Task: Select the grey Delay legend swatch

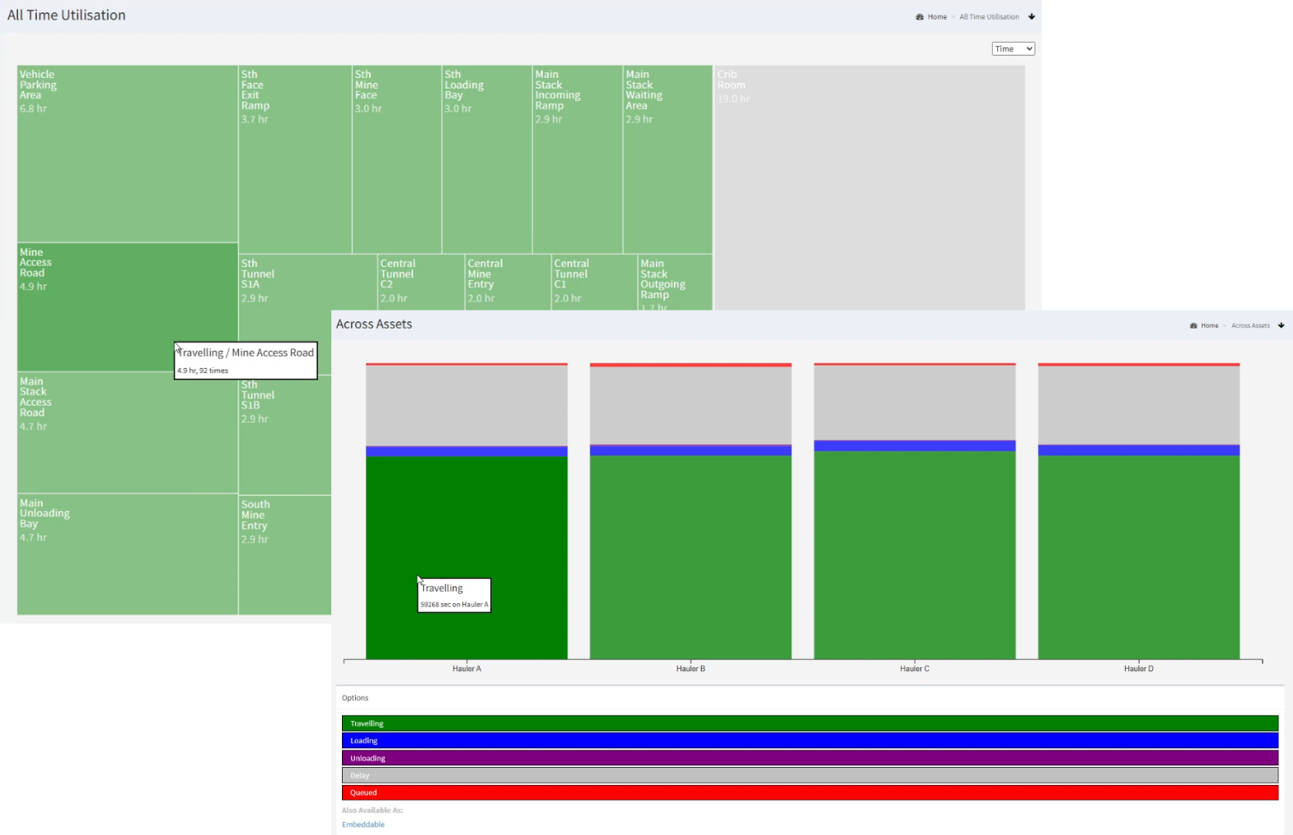Action: click(809, 775)
